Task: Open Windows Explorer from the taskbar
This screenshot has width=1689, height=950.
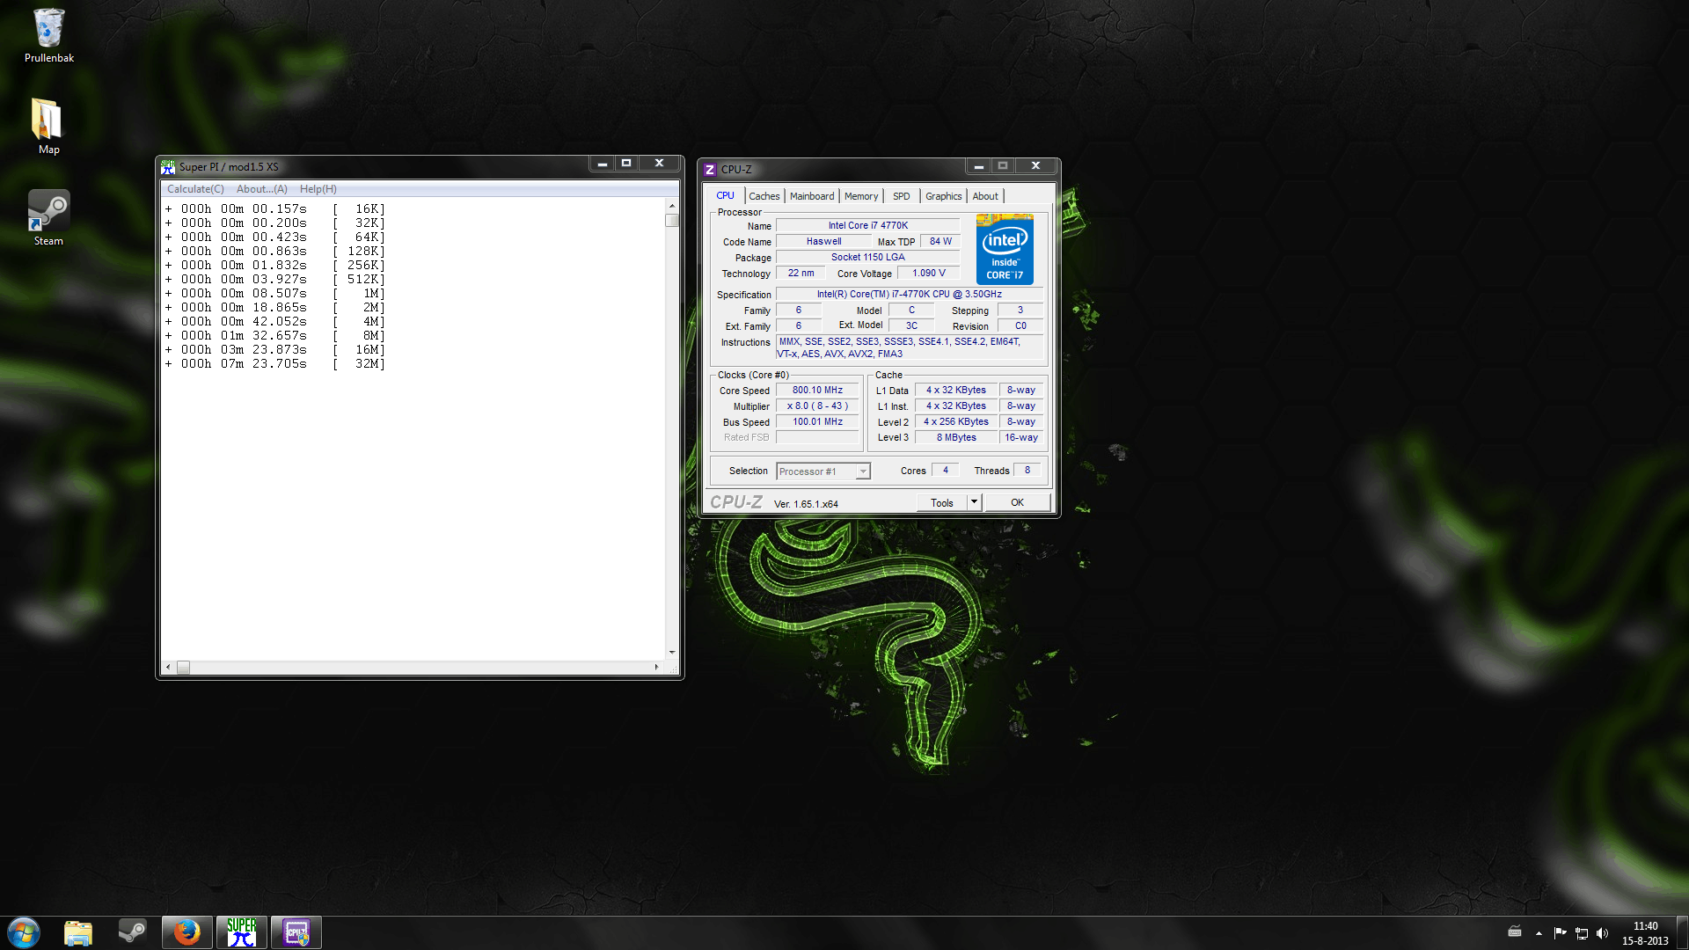Action: tap(78, 932)
